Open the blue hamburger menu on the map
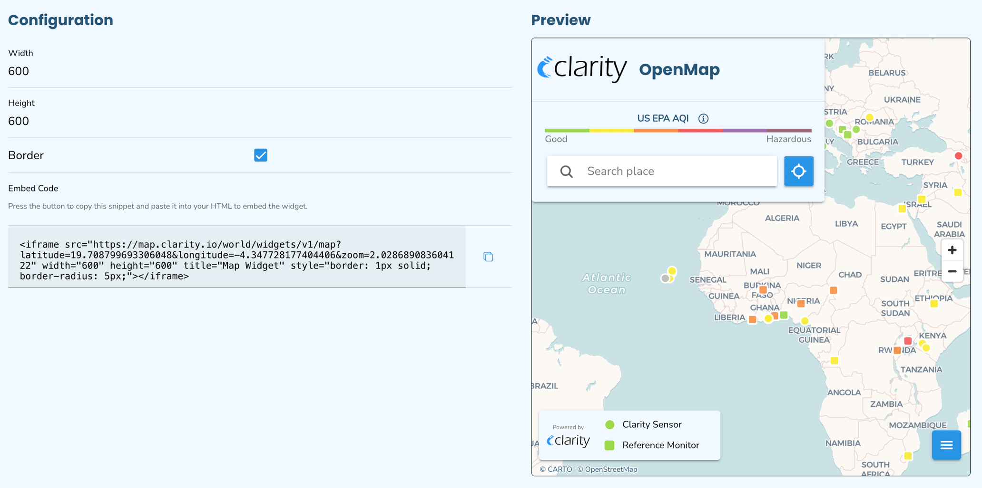The width and height of the screenshot is (982, 488). point(946,445)
